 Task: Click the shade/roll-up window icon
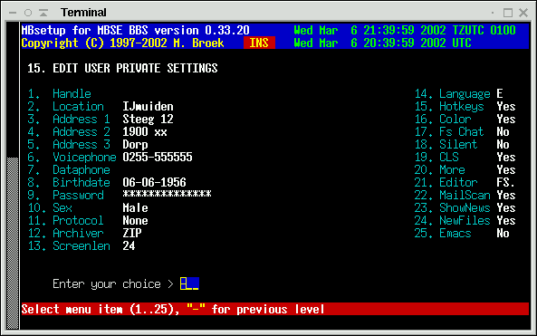(x=43, y=13)
